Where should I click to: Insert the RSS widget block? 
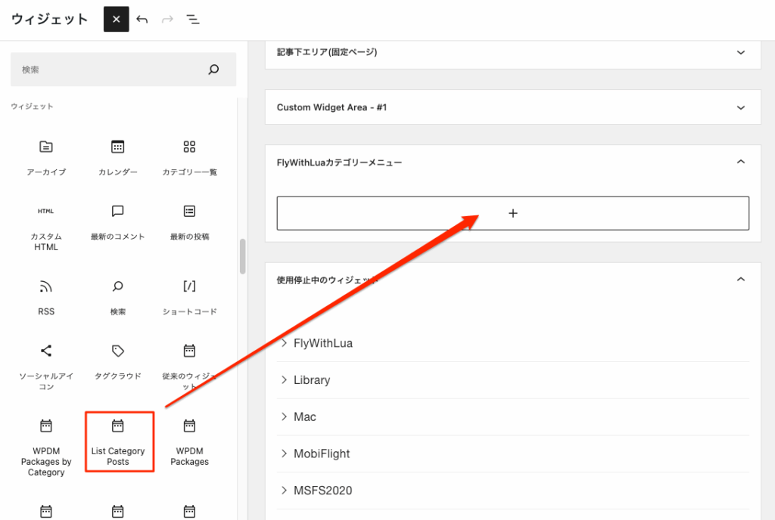[x=46, y=296]
